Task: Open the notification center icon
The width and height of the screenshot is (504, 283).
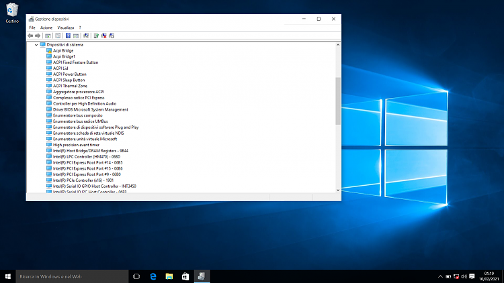Action: coord(472,276)
